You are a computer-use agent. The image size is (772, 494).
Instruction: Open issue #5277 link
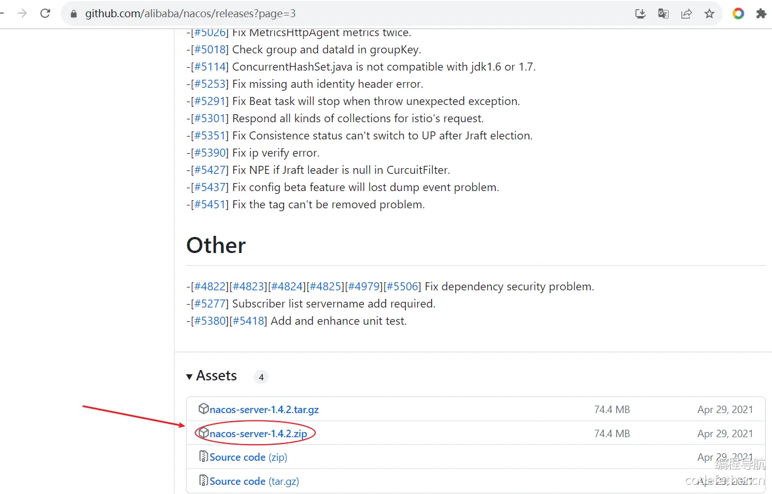click(x=209, y=304)
